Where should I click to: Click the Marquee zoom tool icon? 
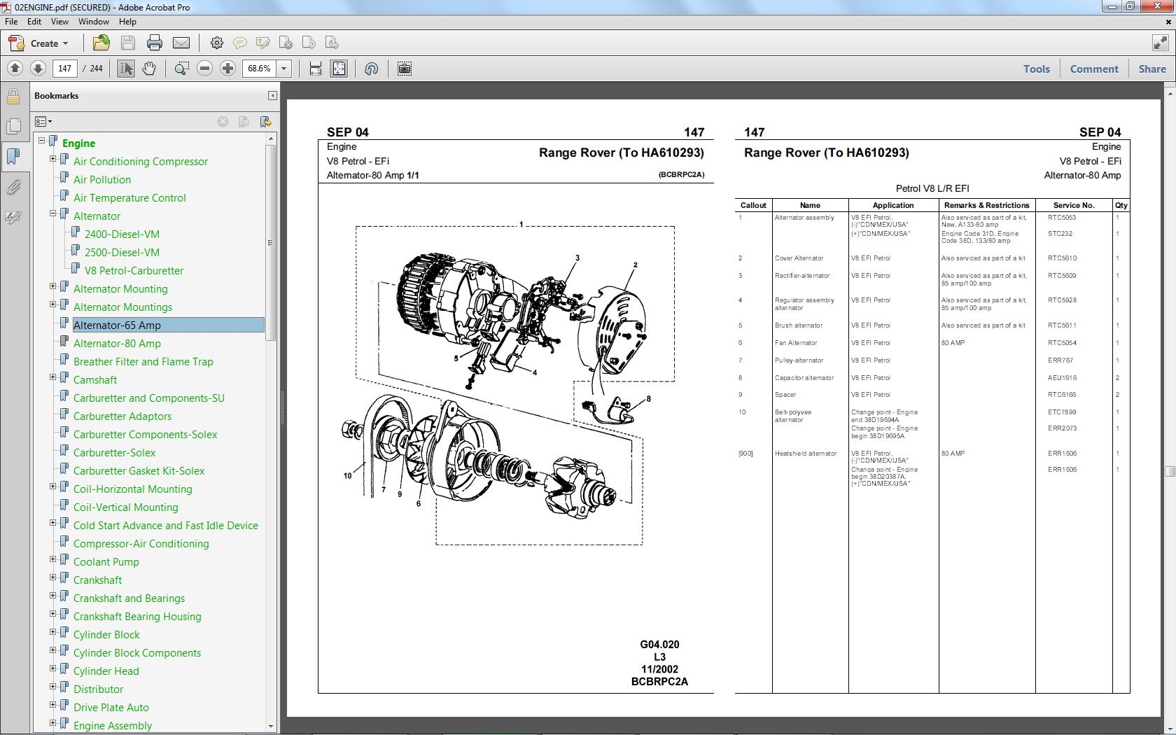pos(182,69)
